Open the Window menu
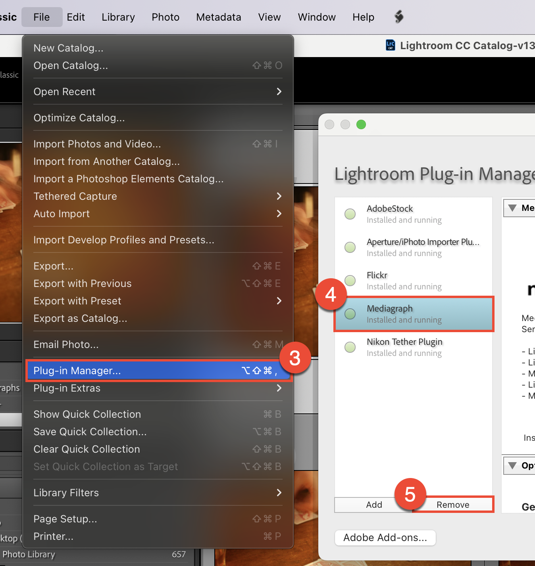The image size is (535, 566). pyautogui.click(x=316, y=17)
